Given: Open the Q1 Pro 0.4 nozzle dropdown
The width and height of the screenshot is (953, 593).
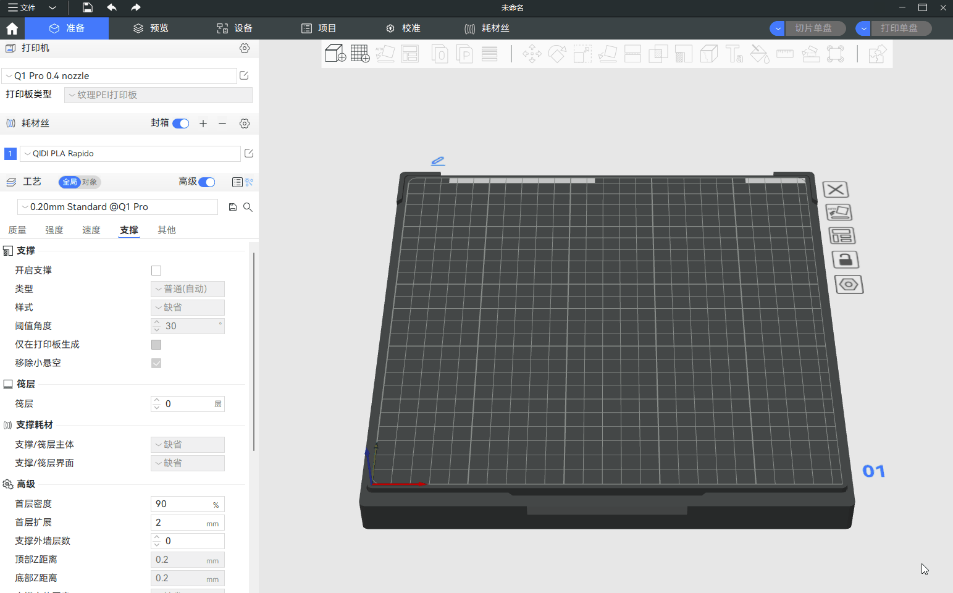Looking at the screenshot, I should 119,76.
